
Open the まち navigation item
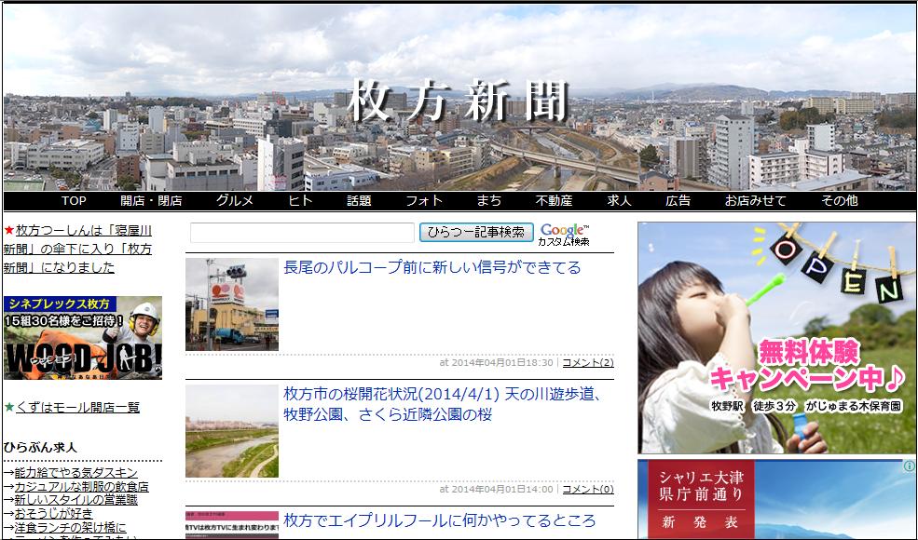tap(489, 201)
